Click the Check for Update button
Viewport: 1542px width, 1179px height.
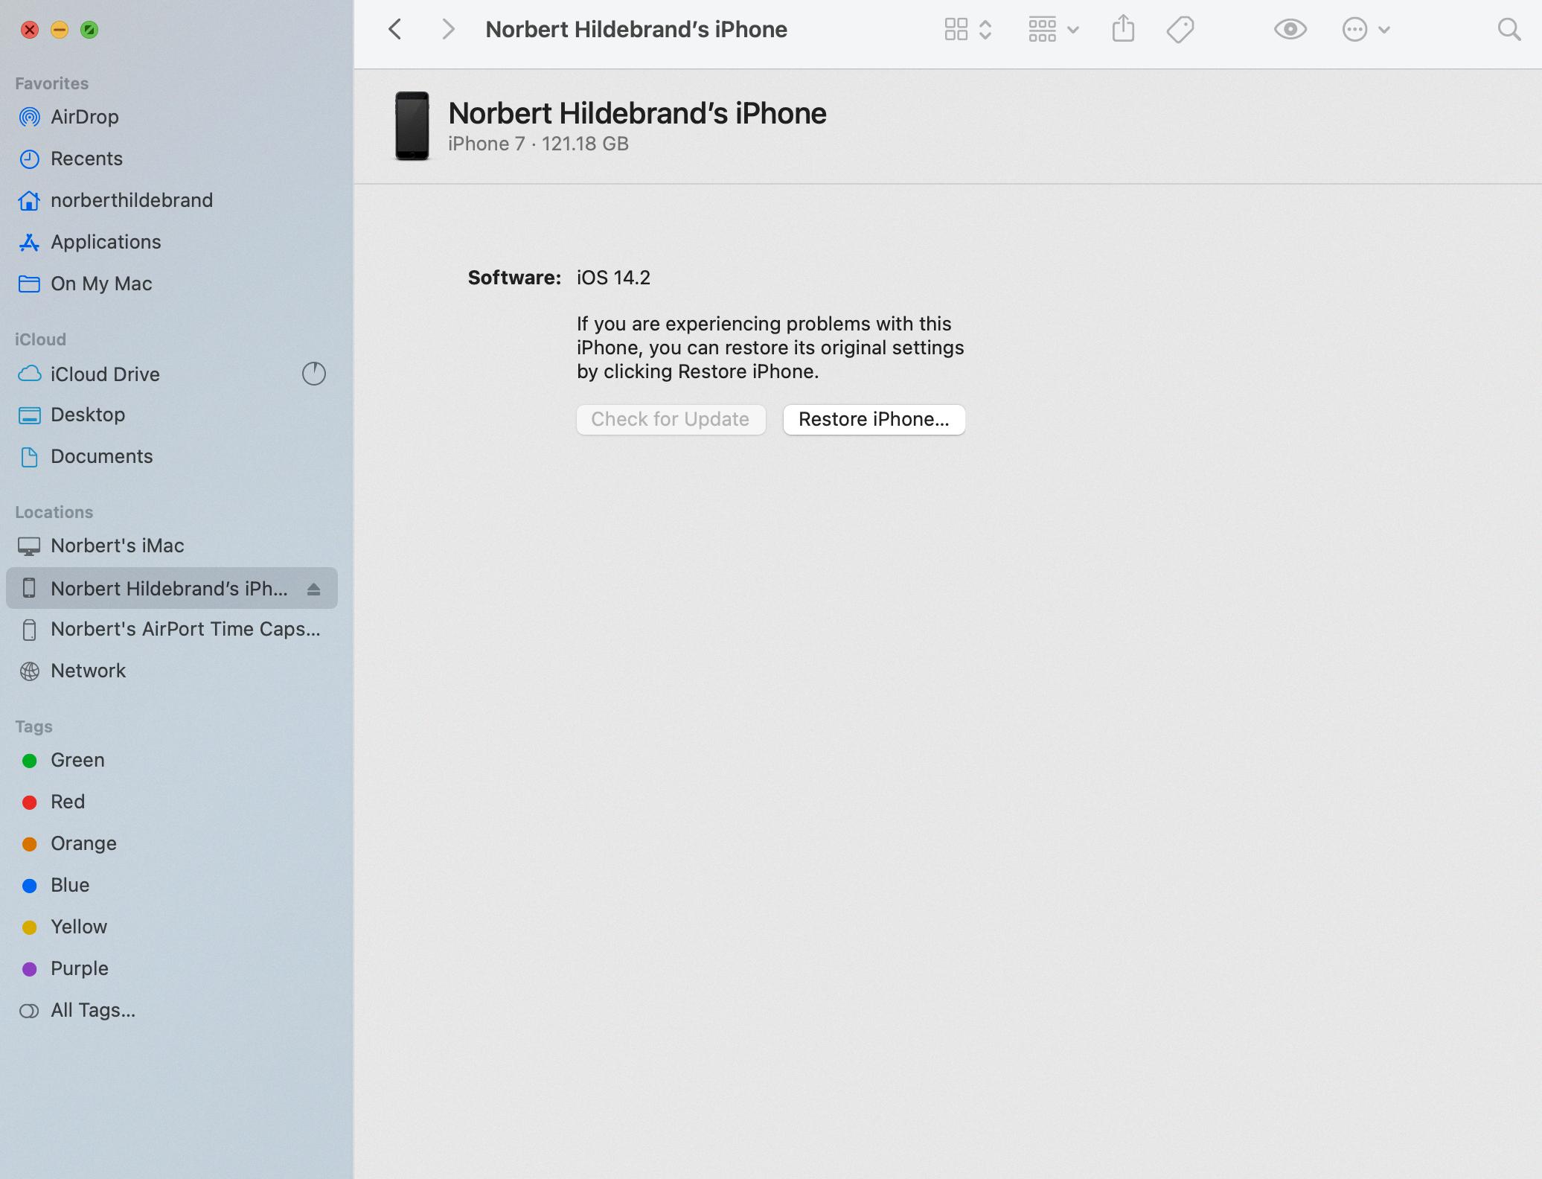pyautogui.click(x=671, y=420)
